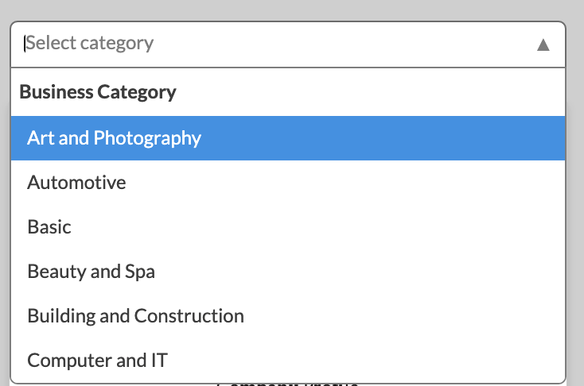Choose Art and Photography from the list
Image resolution: width=584 pixels, height=386 pixels.
(x=114, y=138)
